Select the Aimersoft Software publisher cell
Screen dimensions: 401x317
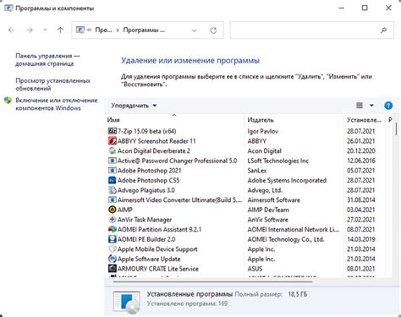click(x=273, y=200)
